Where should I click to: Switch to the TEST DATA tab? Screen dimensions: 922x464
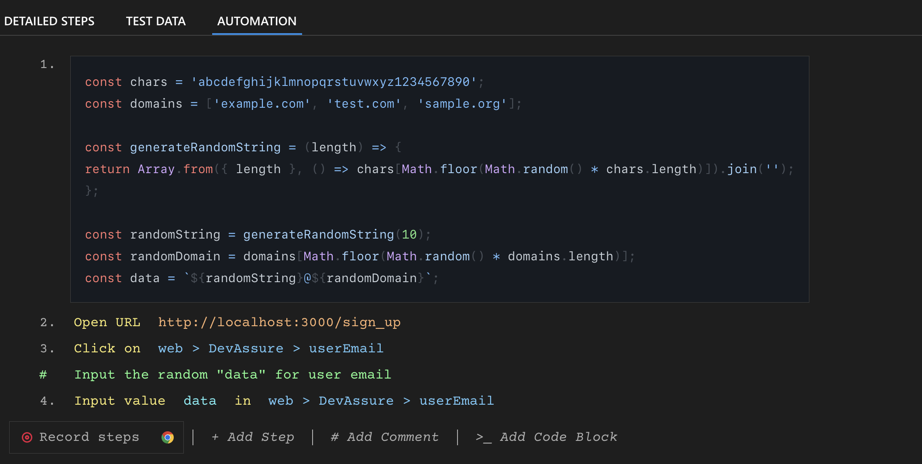click(156, 21)
